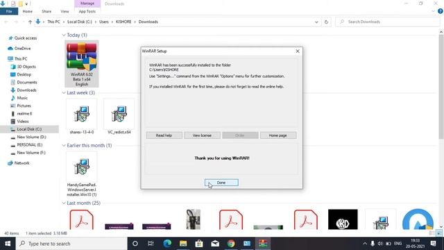Switch to the View ribbon tab
Screen dimensions: 444x250
65,11
